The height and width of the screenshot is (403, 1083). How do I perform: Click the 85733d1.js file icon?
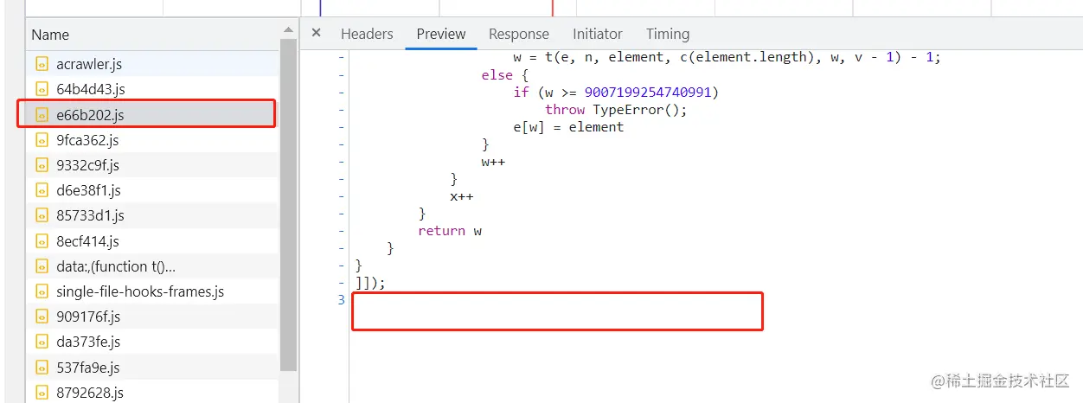[42, 215]
